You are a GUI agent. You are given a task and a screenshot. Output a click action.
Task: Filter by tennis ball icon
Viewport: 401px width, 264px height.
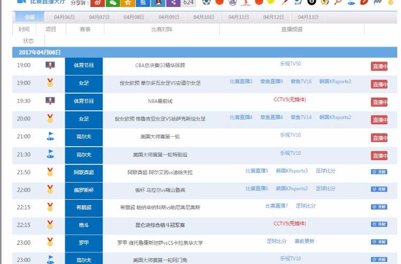pyautogui.click(x=271, y=2)
